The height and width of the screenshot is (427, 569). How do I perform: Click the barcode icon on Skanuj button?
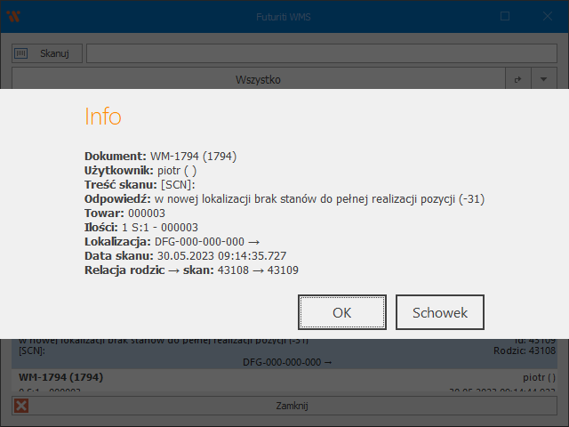pyautogui.click(x=21, y=53)
